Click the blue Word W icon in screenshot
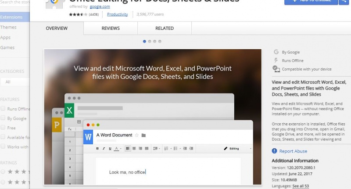 pyautogui.click(x=88, y=137)
